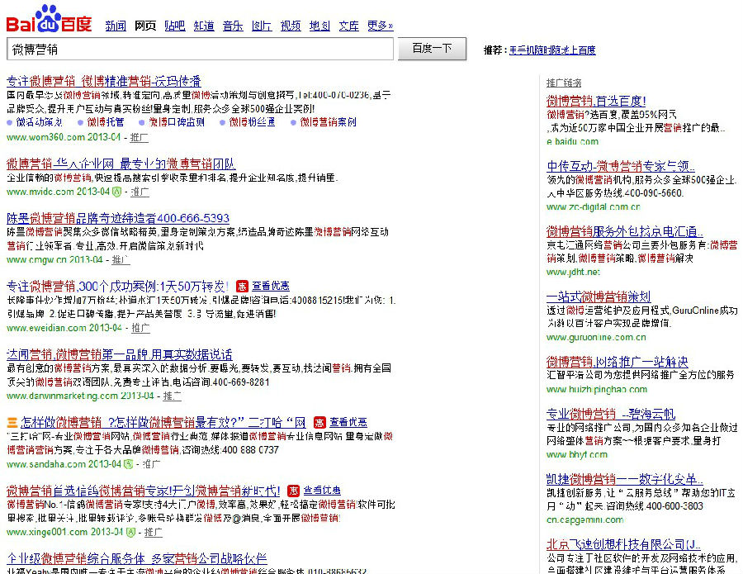Open the sidebar ad 一站式微博营销策划

pos(599,297)
